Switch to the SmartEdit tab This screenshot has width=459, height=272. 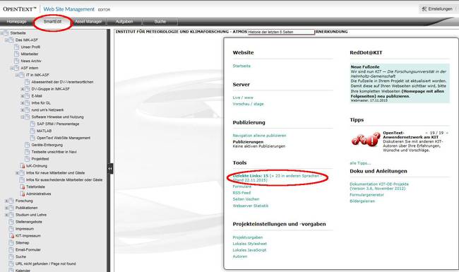(53, 22)
